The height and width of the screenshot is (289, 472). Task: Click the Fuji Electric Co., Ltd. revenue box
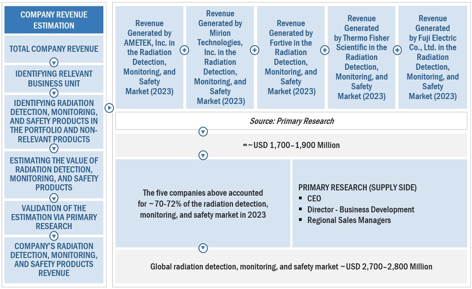coord(432,57)
